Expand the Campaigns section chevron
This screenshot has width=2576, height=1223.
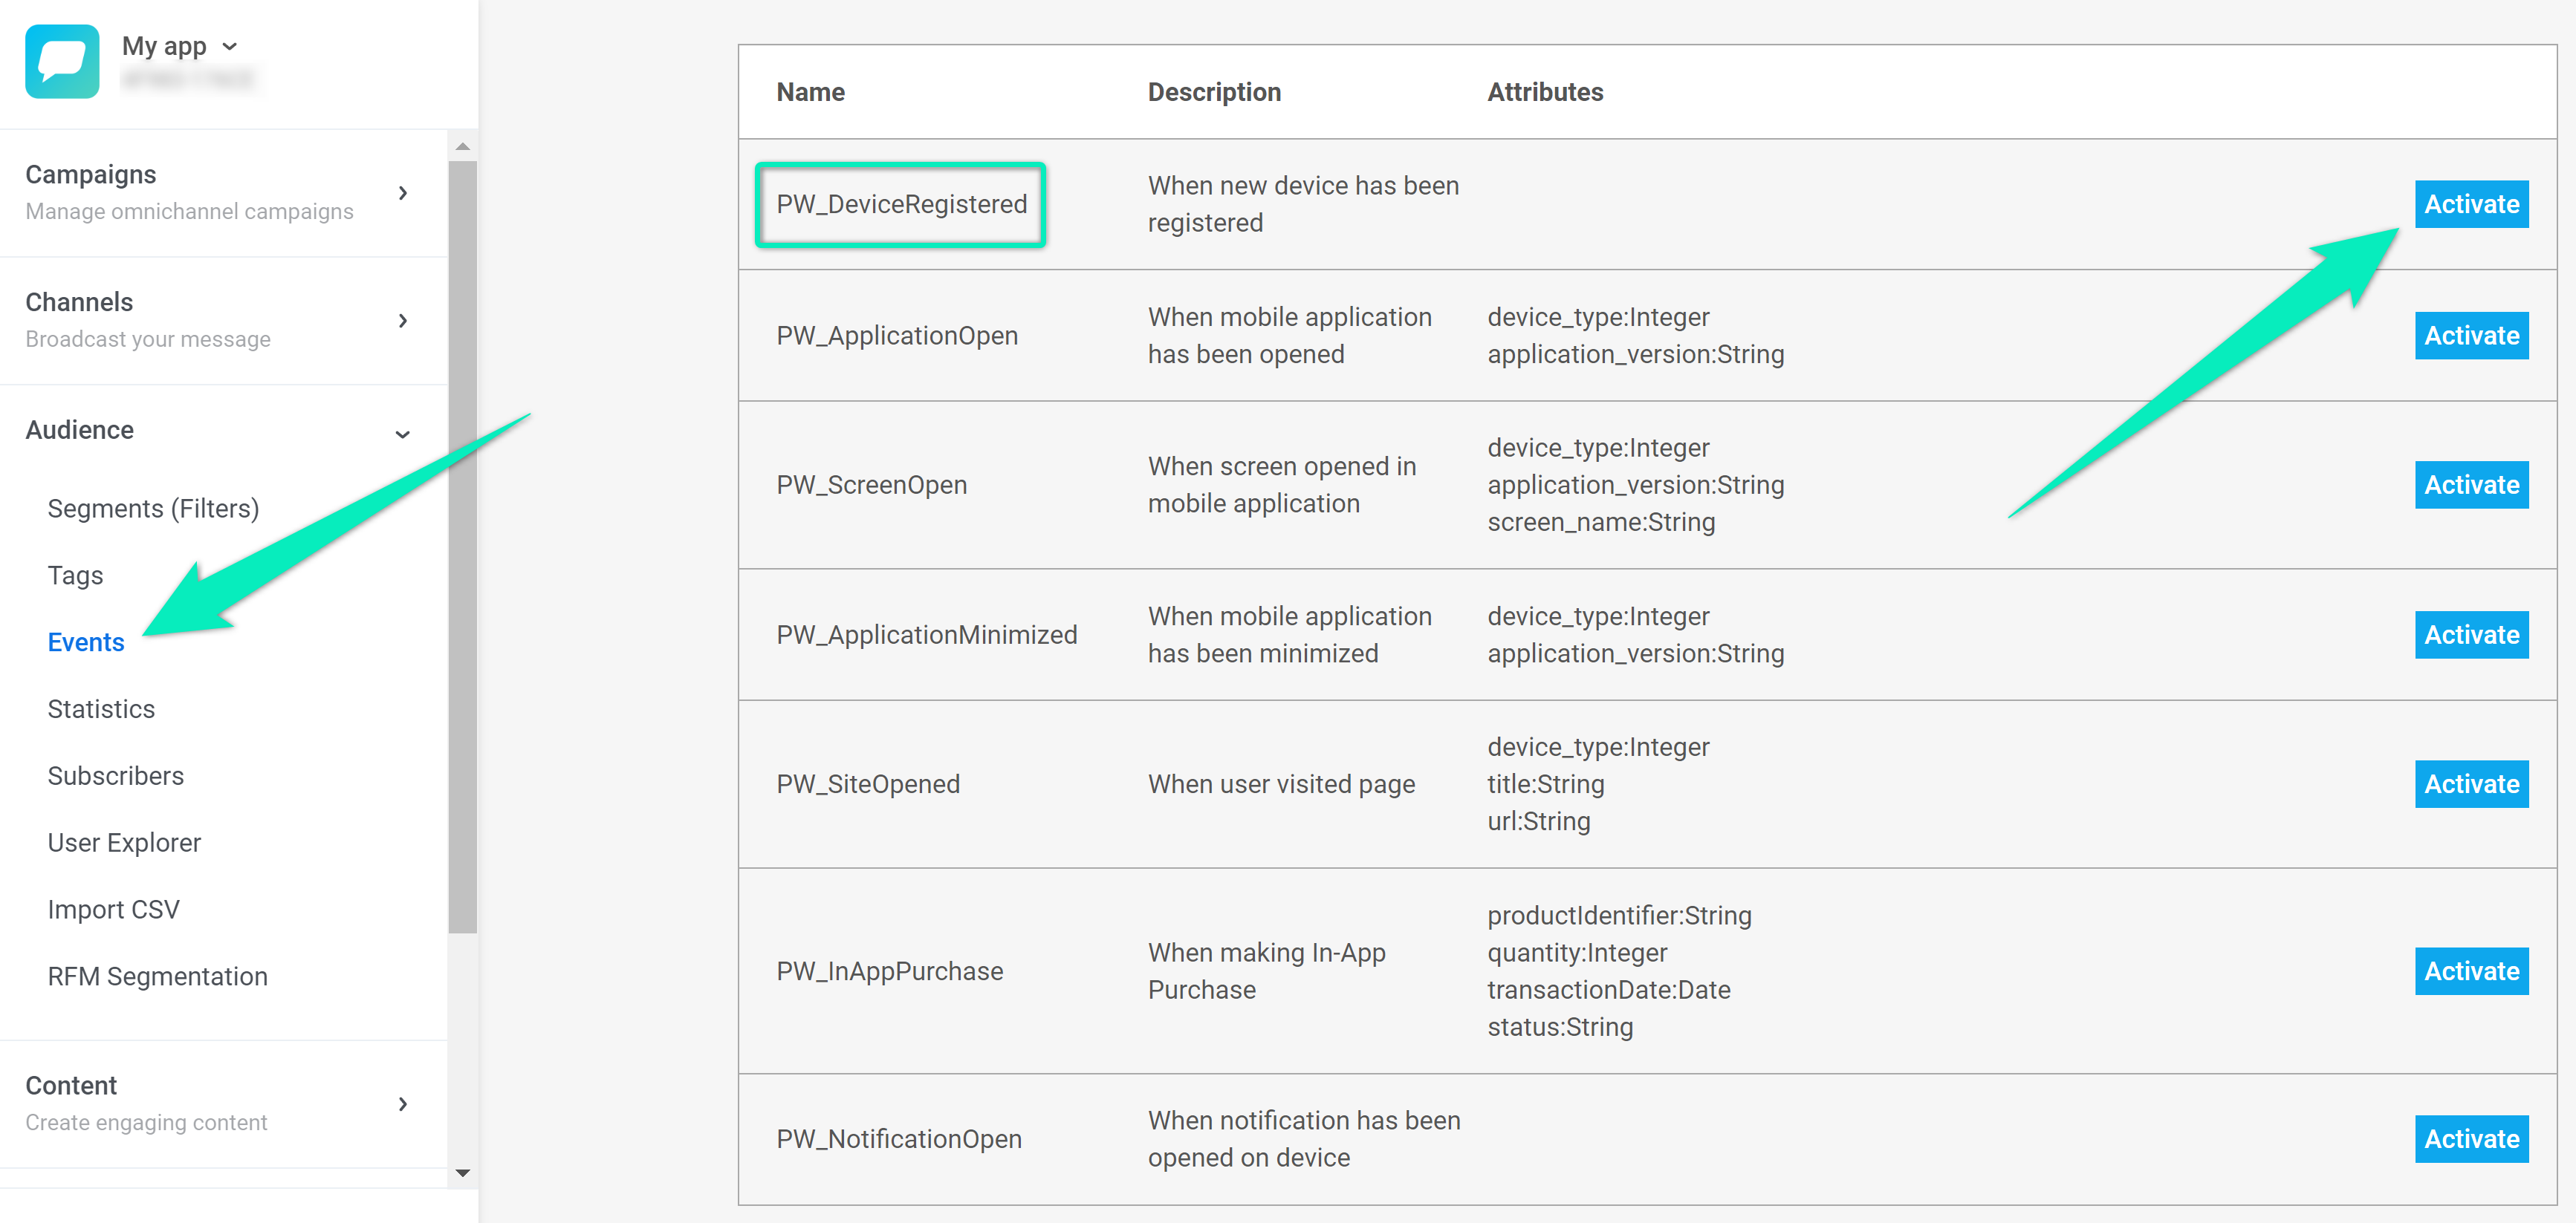403,193
